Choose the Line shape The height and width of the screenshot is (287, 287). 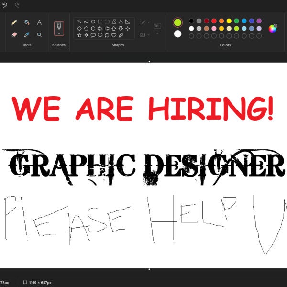(79, 22)
